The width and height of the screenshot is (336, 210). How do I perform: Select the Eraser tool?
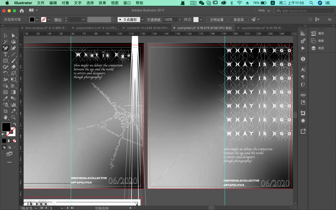click(13, 67)
